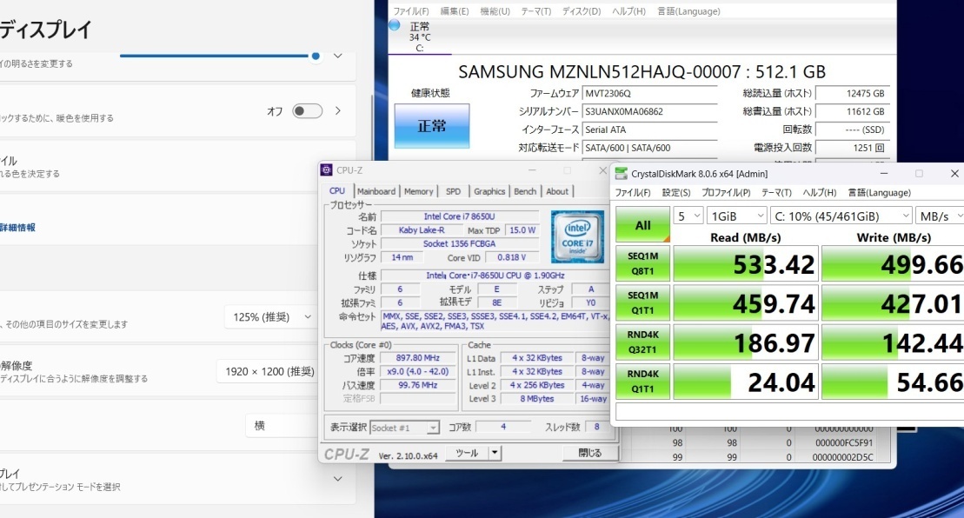
Task: Click the 897.80 MHz core speed value
Action: 418,357
